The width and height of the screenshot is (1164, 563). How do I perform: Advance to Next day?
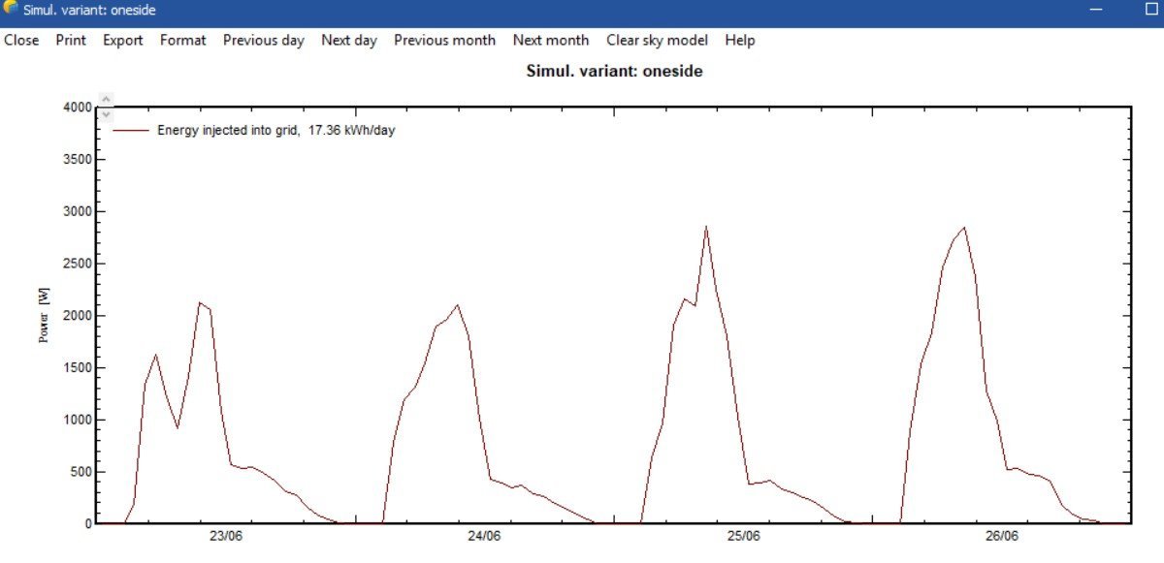pos(349,40)
